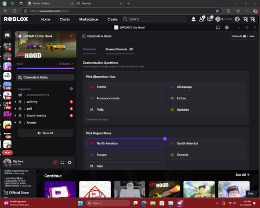
Task: Select the Events mention role
Action: click(x=126, y=87)
